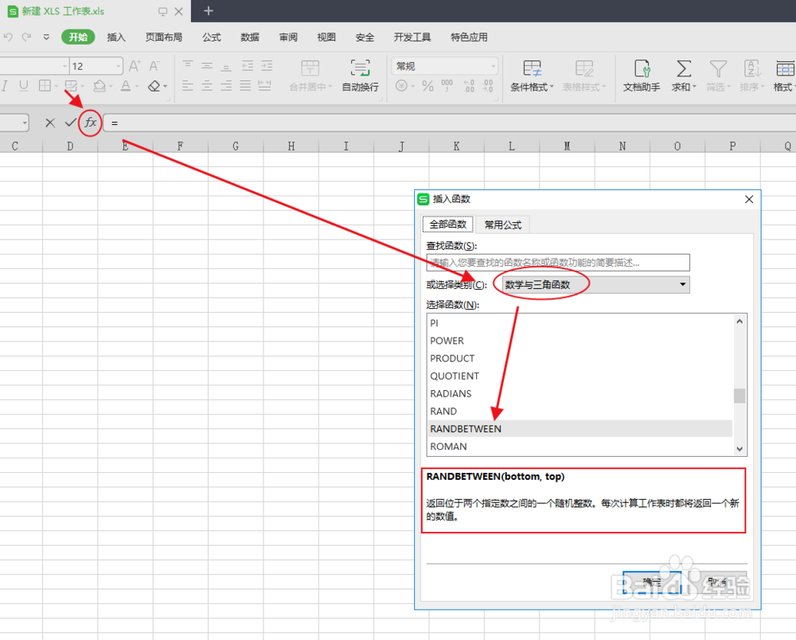Close the 插入函数 dialog

click(x=749, y=200)
